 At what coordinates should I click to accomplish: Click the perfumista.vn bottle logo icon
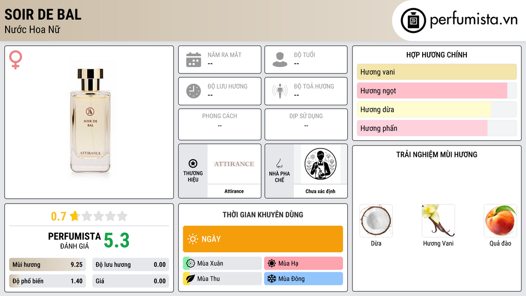click(x=413, y=21)
